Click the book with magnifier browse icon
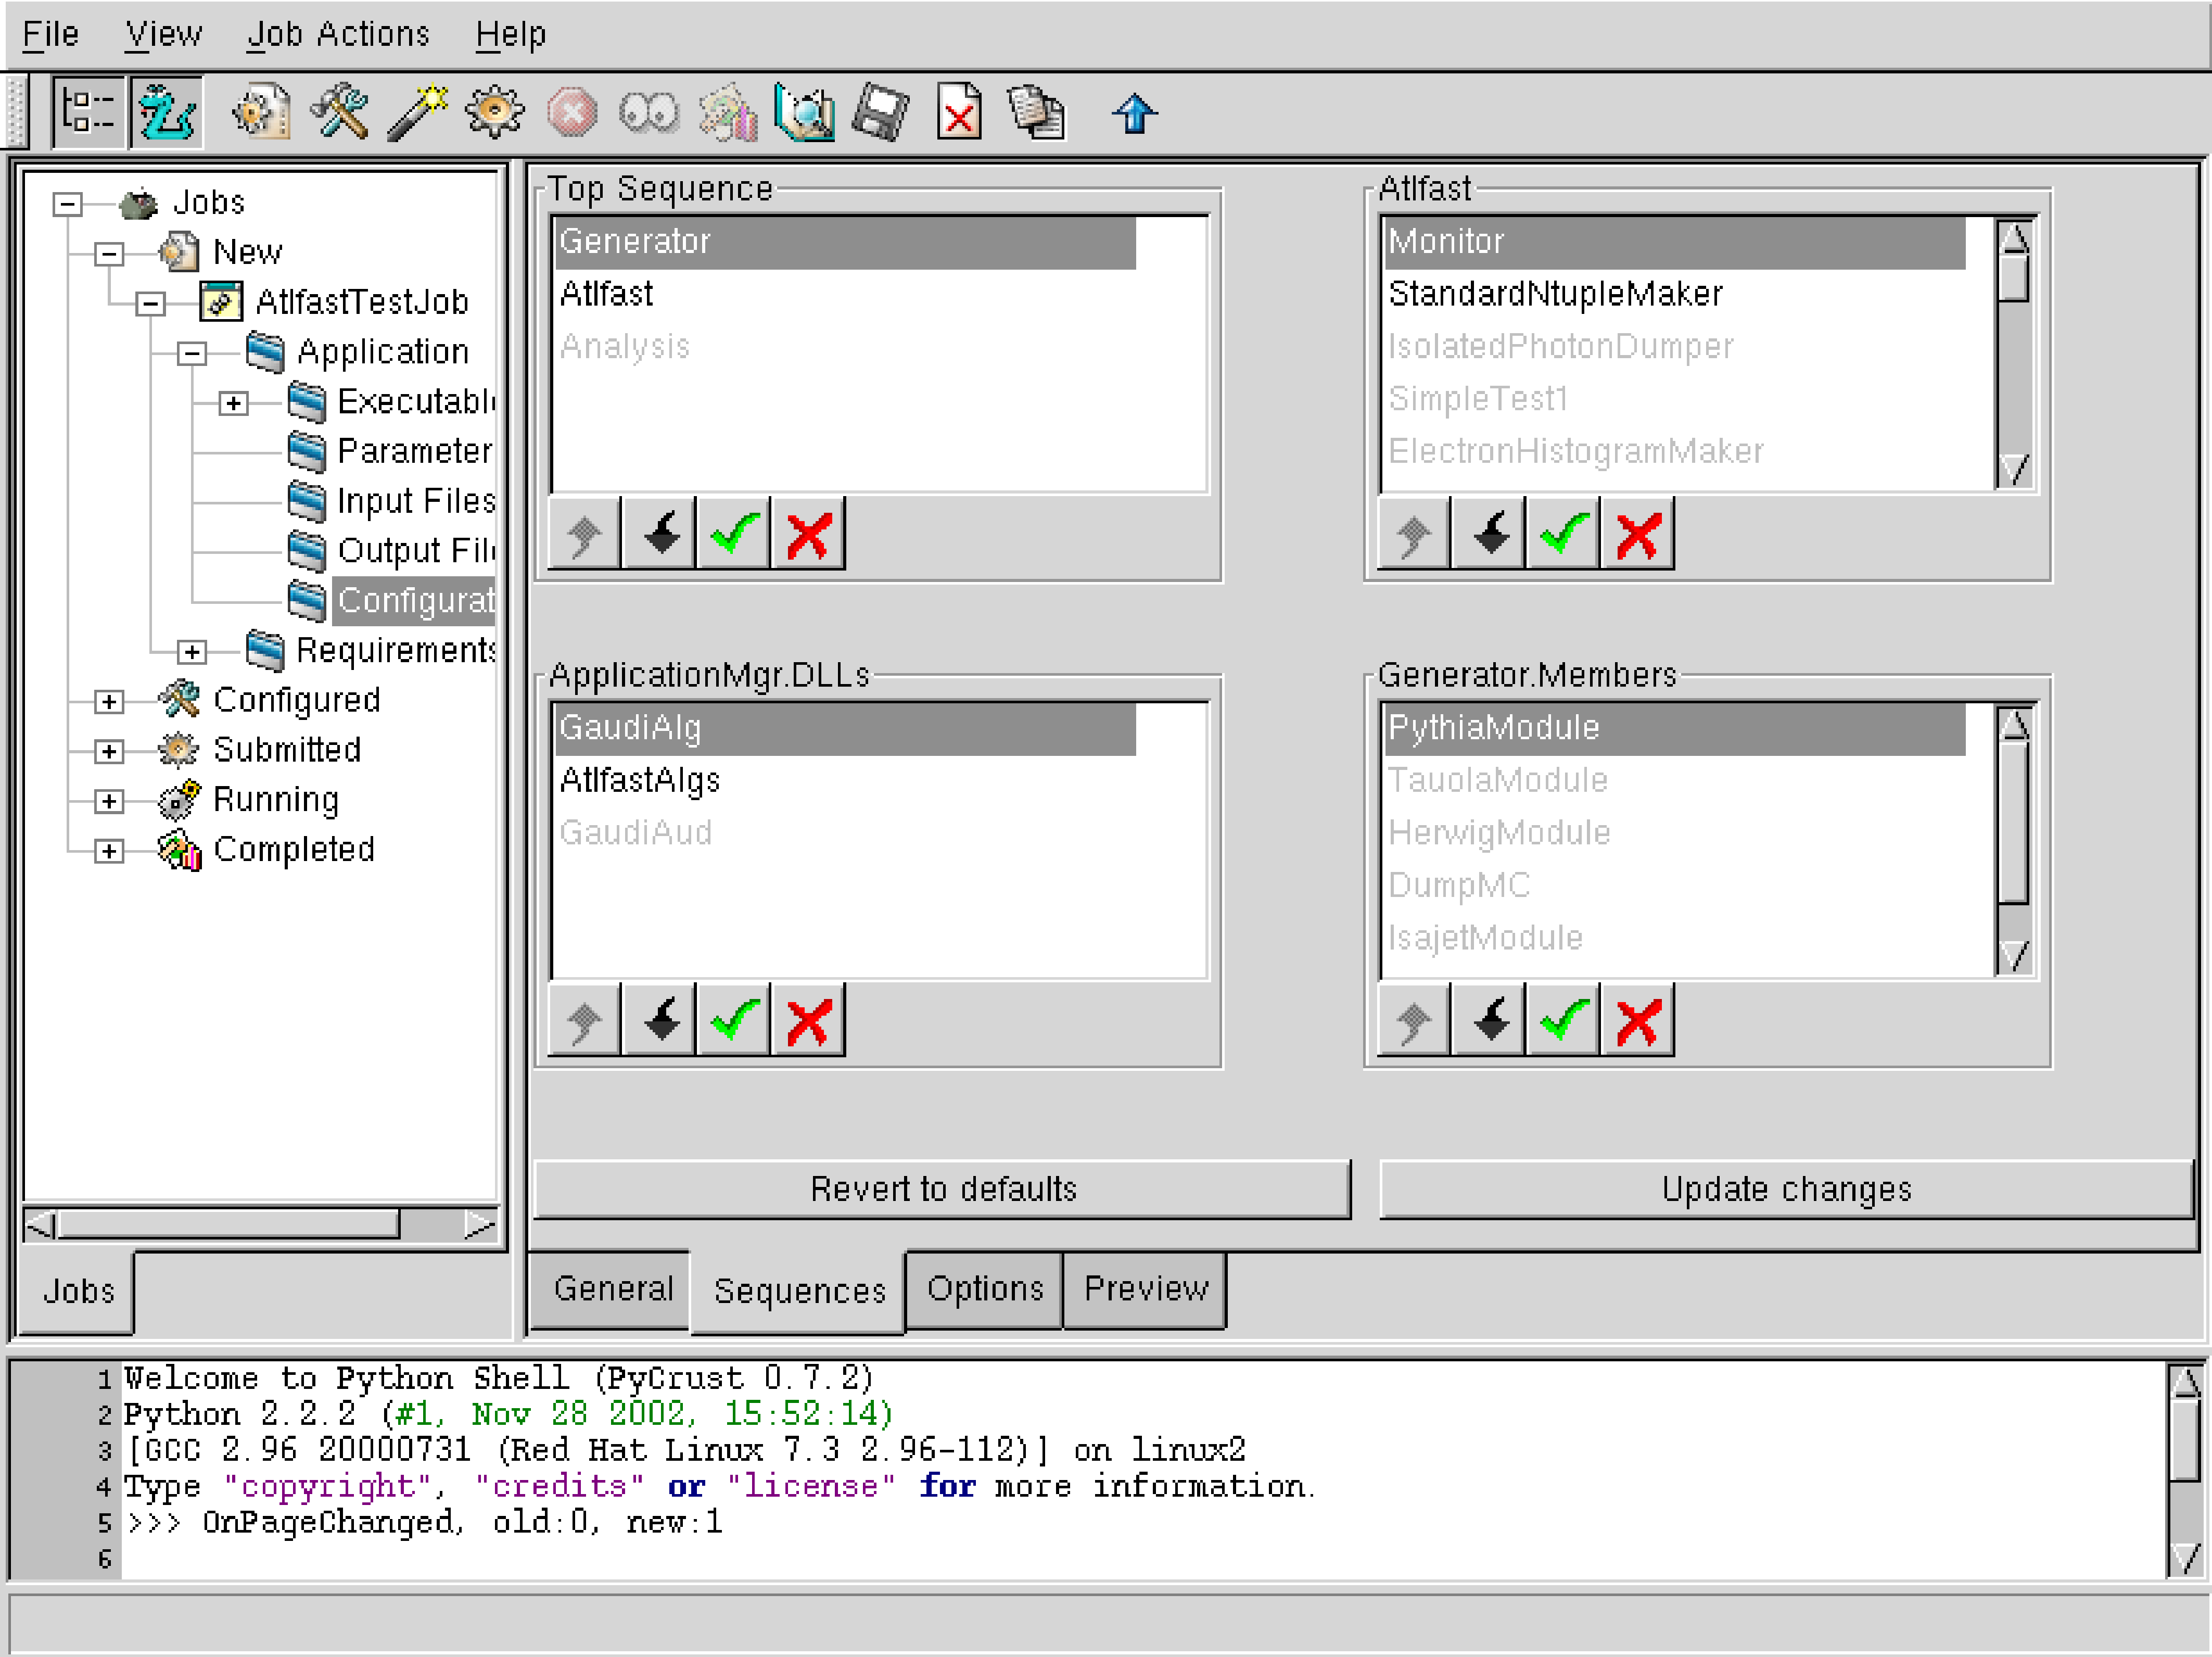The width and height of the screenshot is (2212, 1657). point(804,112)
